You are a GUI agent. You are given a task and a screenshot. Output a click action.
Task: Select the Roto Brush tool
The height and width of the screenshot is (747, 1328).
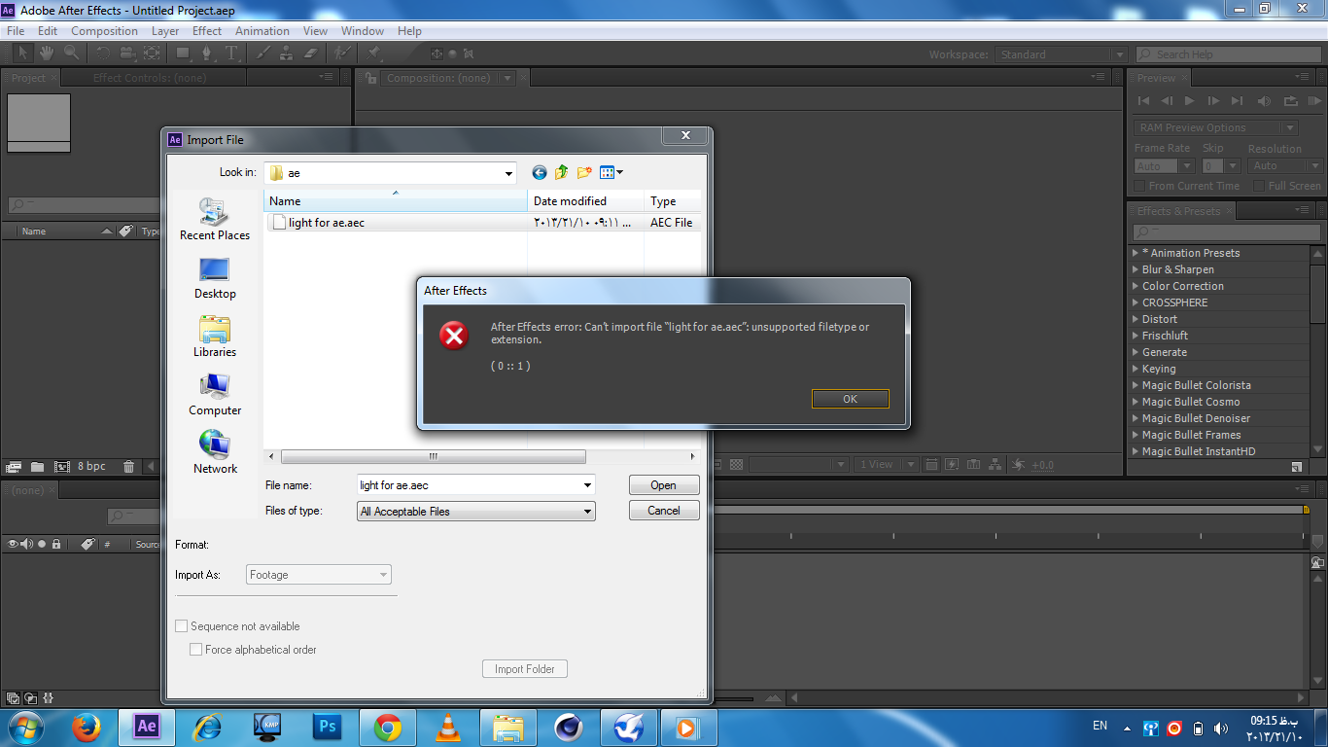[342, 53]
